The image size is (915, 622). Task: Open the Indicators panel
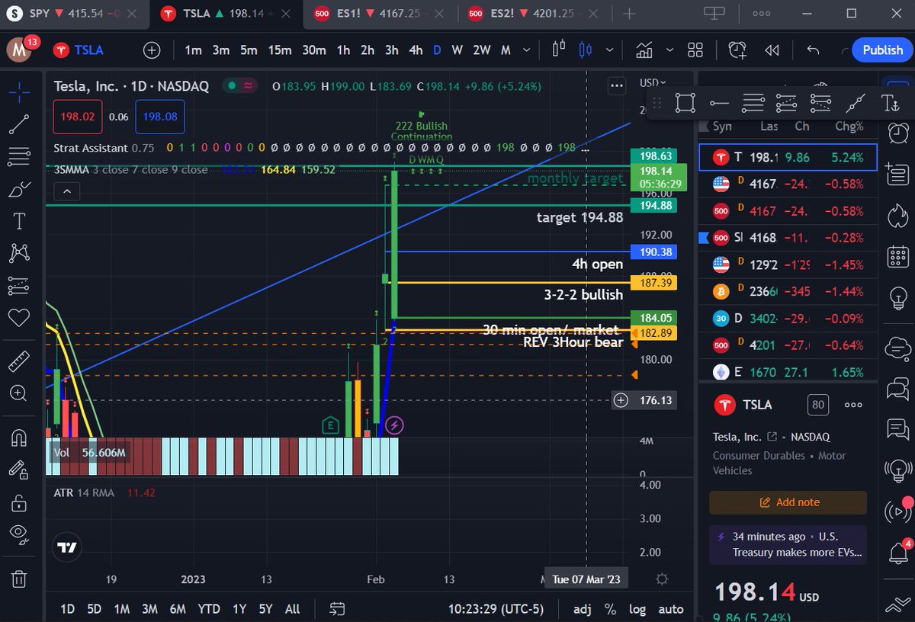click(x=644, y=50)
